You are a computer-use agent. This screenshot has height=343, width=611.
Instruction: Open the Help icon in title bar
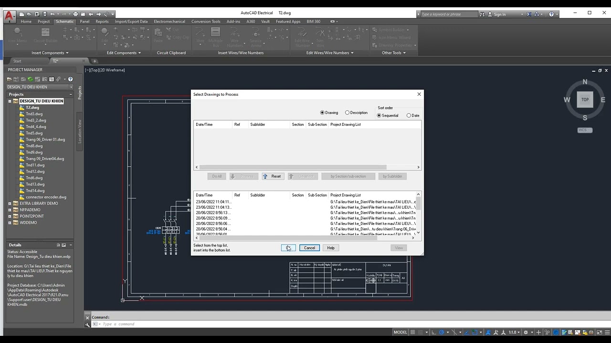(551, 14)
